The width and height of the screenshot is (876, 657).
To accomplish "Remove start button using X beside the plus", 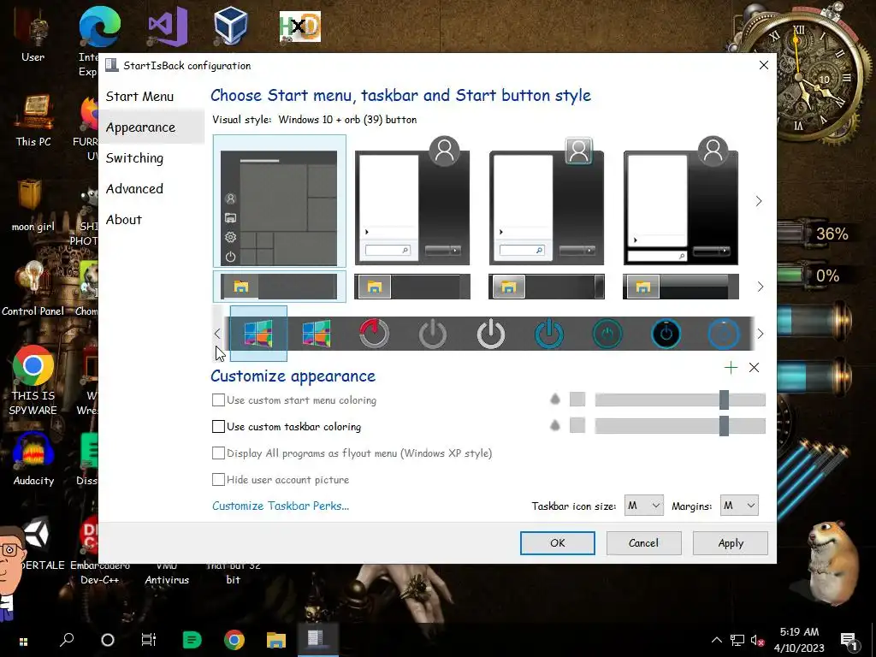I will pyautogui.click(x=755, y=367).
